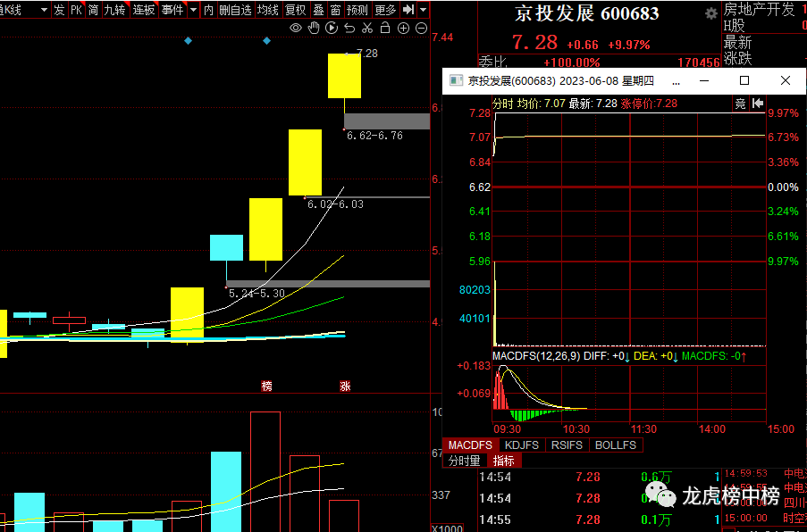Zoom in with the plus icon
Viewport: 807px width, 532px height.
click(403, 29)
